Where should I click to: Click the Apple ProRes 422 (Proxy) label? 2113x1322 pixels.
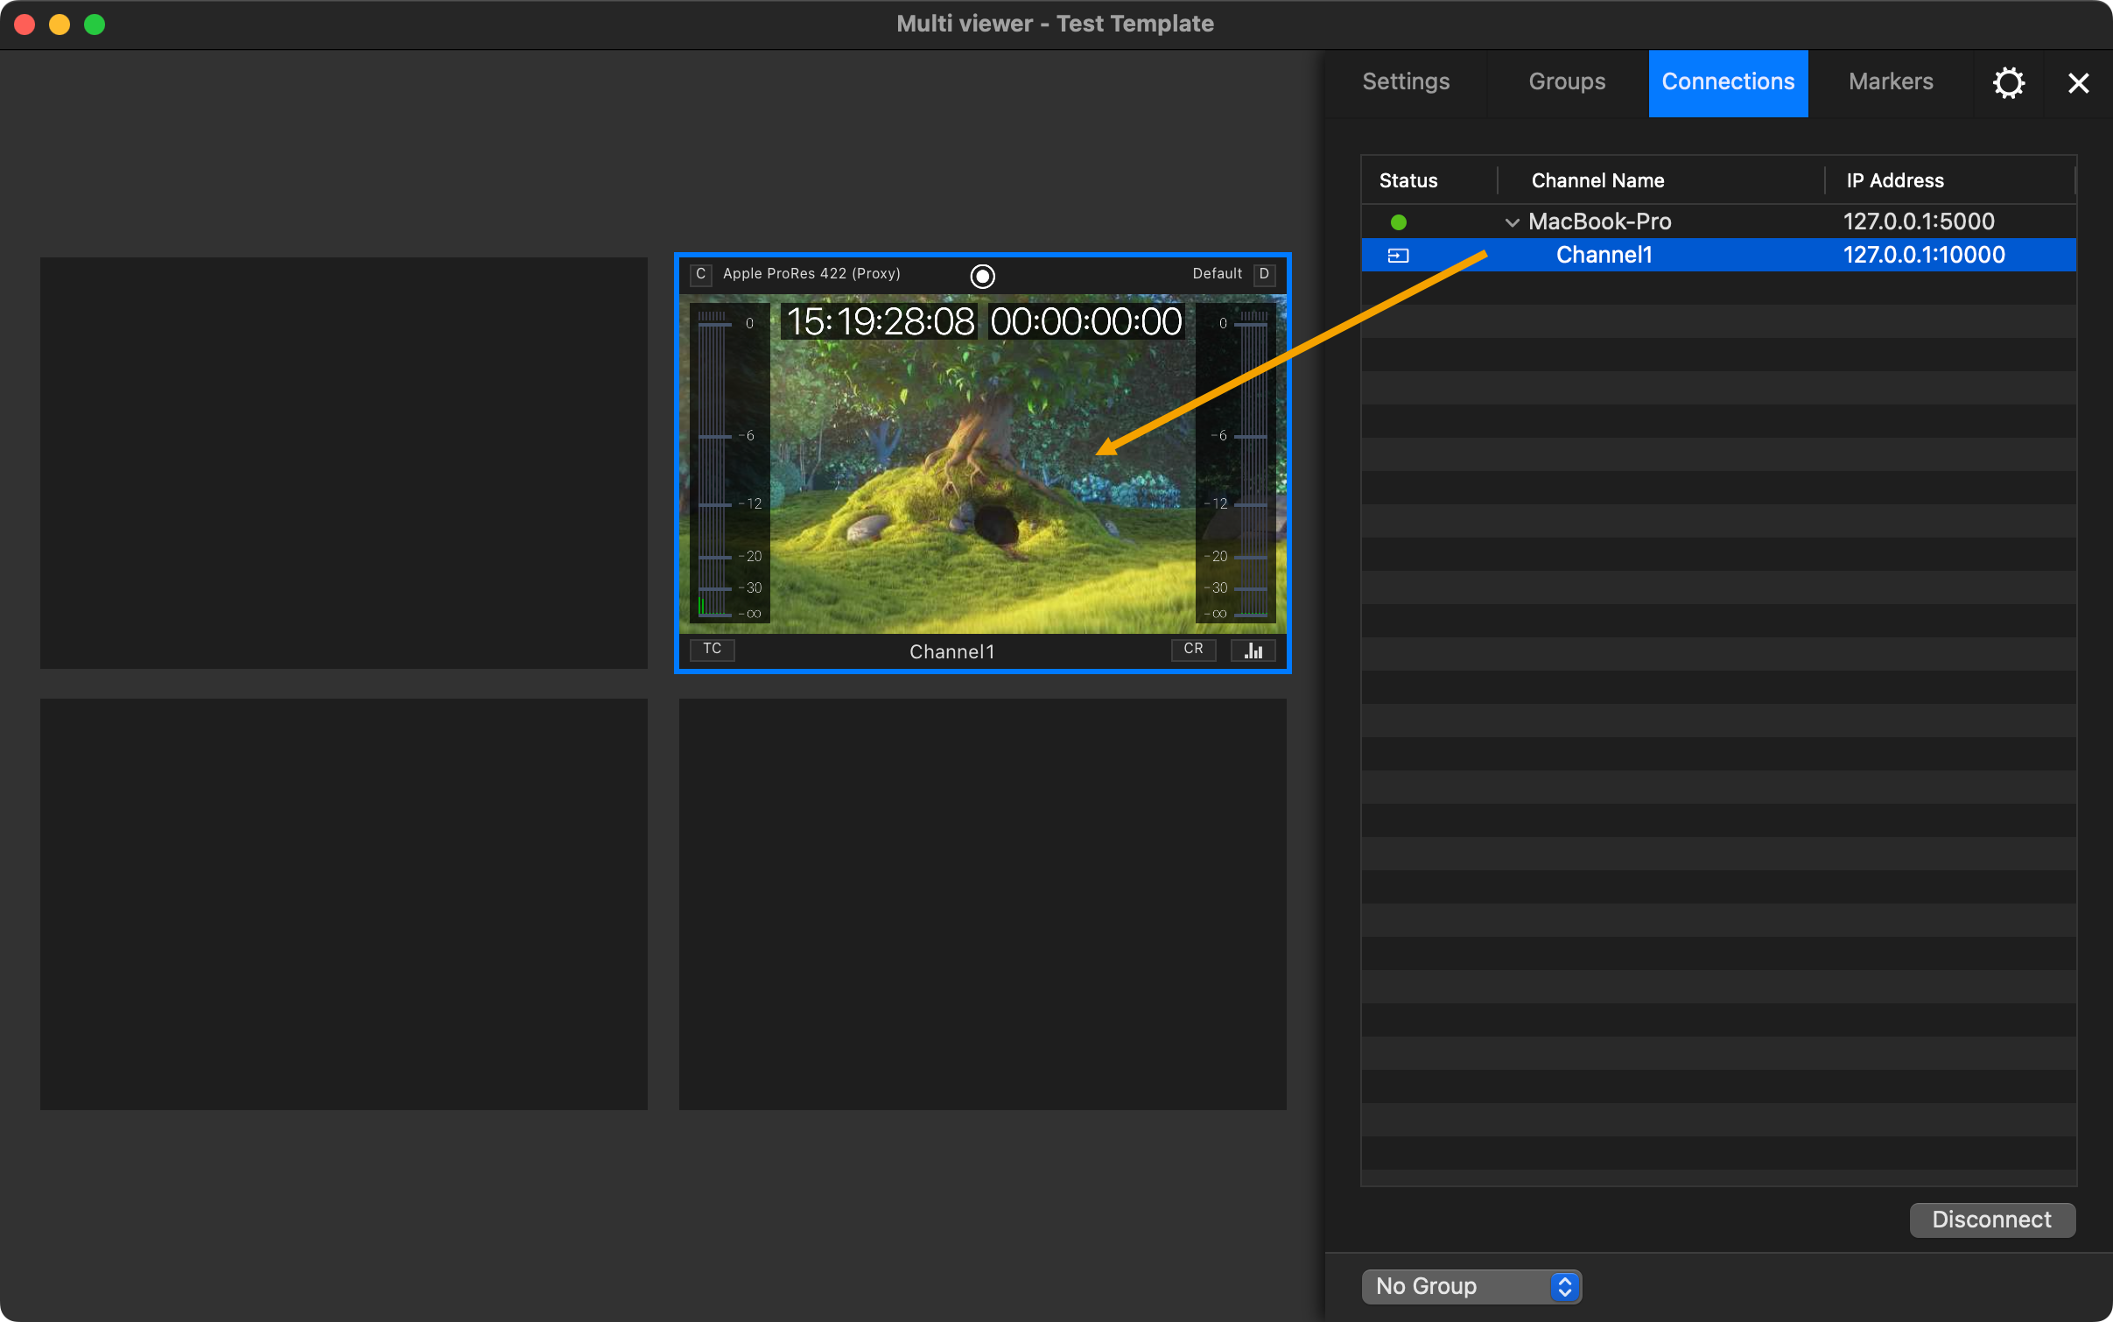point(811,273)
